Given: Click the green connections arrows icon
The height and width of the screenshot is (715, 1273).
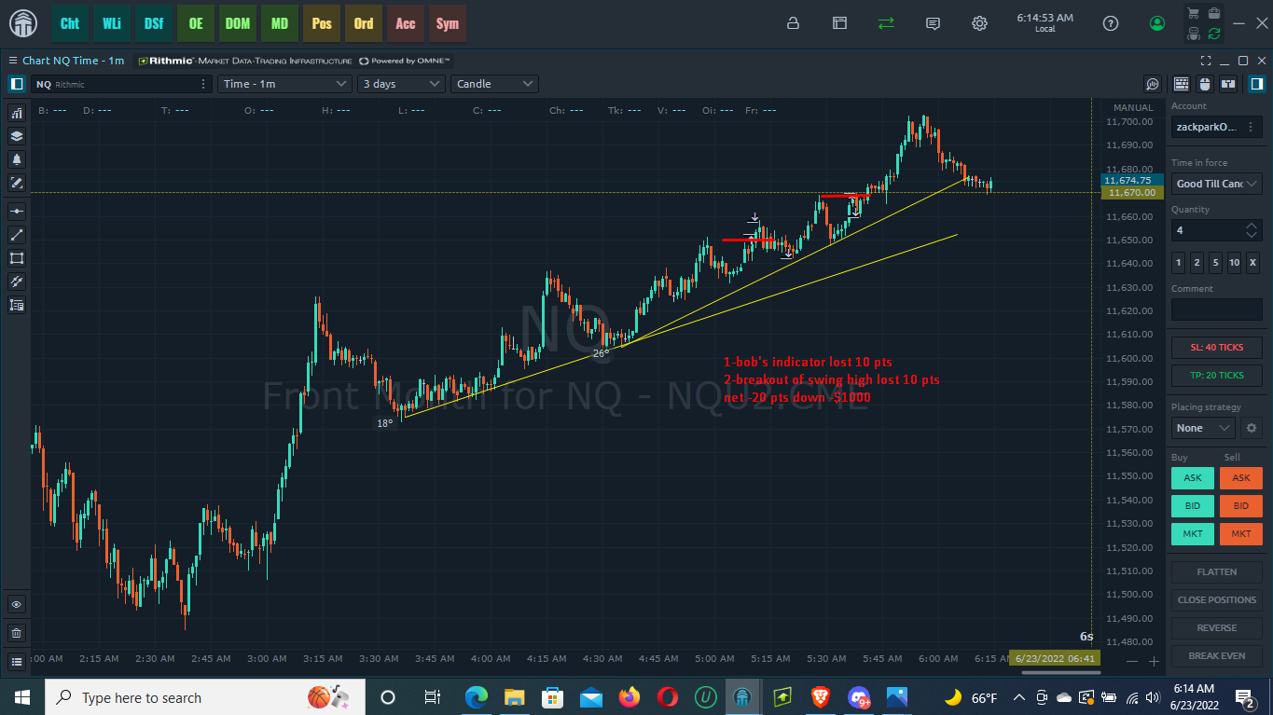Looking at the screenshot, I should tap(886, 23).
